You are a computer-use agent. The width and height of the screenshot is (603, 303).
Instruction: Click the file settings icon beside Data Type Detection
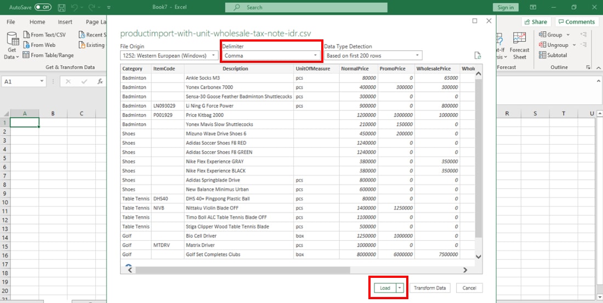[x=477, y=56]
